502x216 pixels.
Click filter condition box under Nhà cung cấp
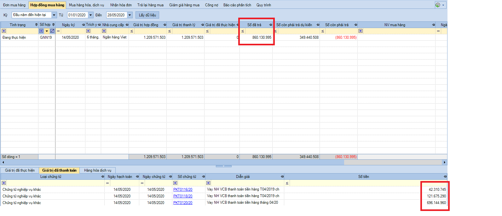coord(104,31)
